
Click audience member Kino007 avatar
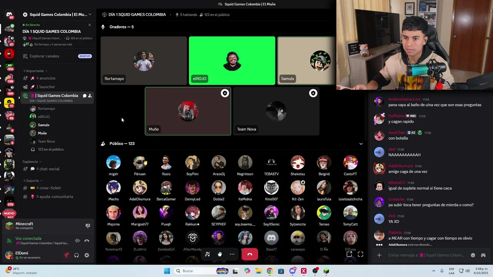pyautogui.click(x=271, y=187)
